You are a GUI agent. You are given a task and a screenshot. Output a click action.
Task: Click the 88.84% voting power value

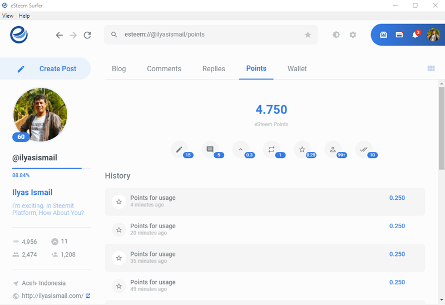pyautogui.click(x=21, y=175)
